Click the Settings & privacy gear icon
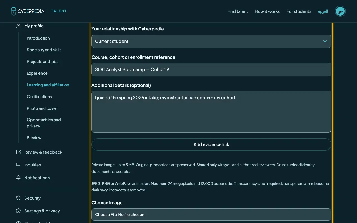 point(18,211)
